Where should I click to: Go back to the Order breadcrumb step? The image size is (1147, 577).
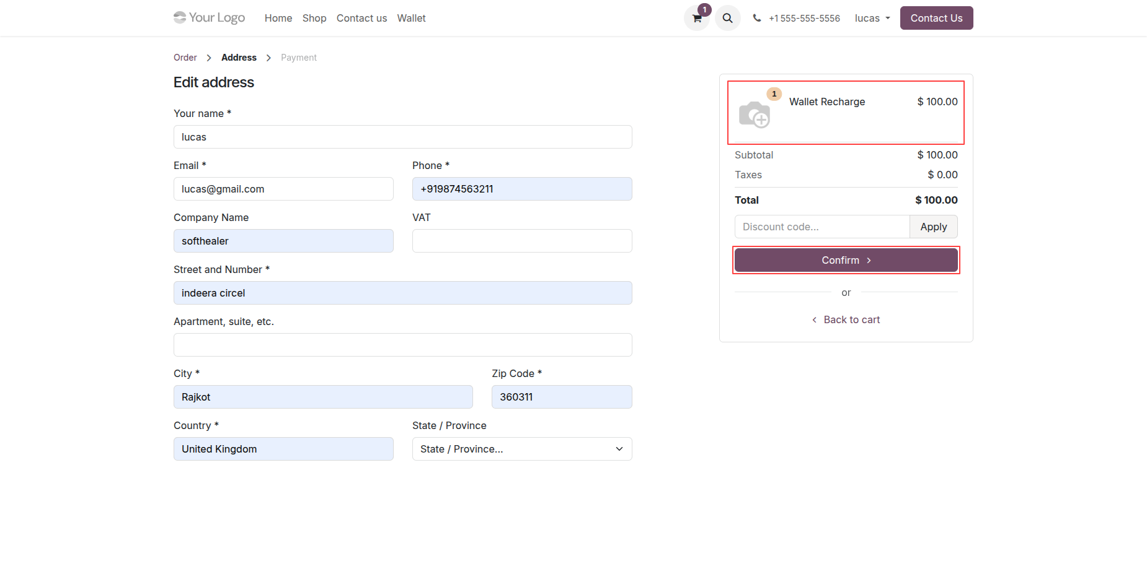[x=185, y=58]
